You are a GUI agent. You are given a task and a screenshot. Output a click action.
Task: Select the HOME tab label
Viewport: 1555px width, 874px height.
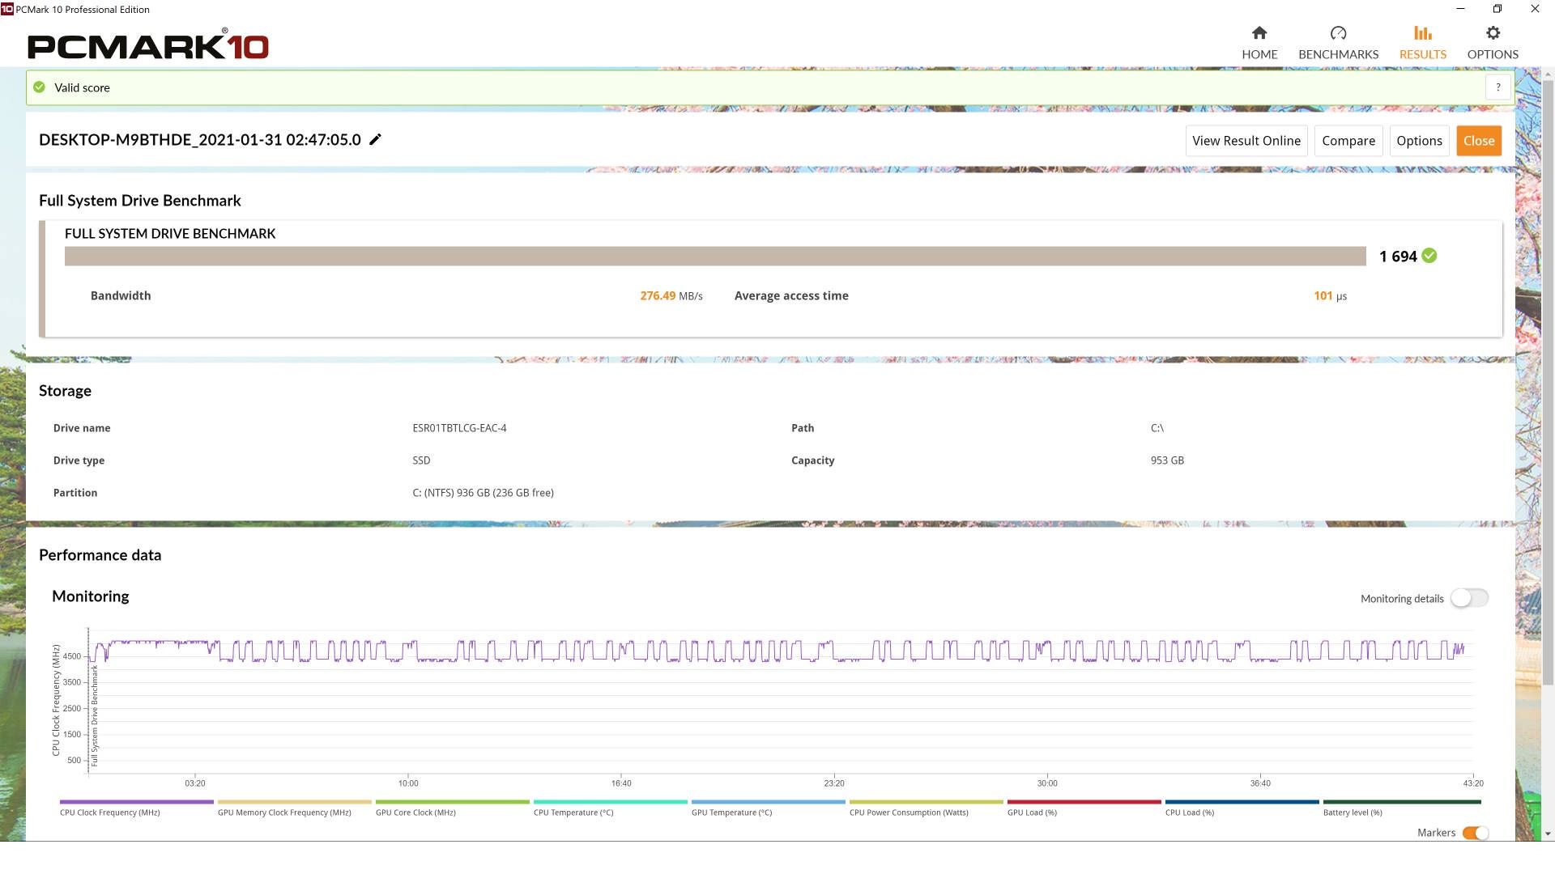(1259, 54)
